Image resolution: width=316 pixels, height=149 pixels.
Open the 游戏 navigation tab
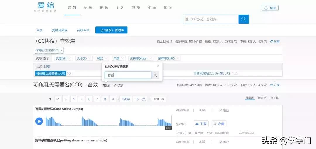(x=136, y=8)
